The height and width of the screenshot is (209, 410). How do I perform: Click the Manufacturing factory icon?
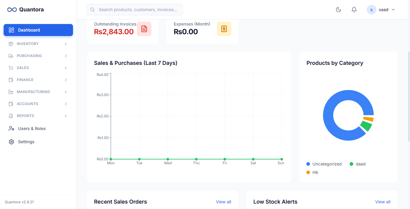[x=11, y=92]
